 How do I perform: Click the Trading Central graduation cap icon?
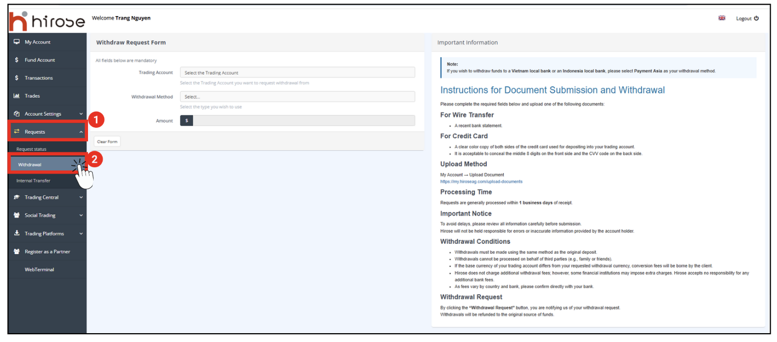tap(17, 198)
